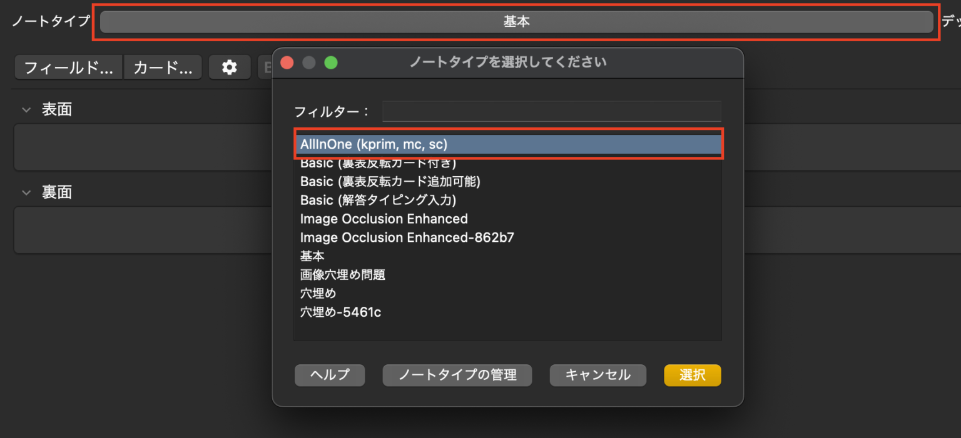Collapse the 裏面 field section
Viewport: 961px width, 438px height.
click(x=26, y=191)
